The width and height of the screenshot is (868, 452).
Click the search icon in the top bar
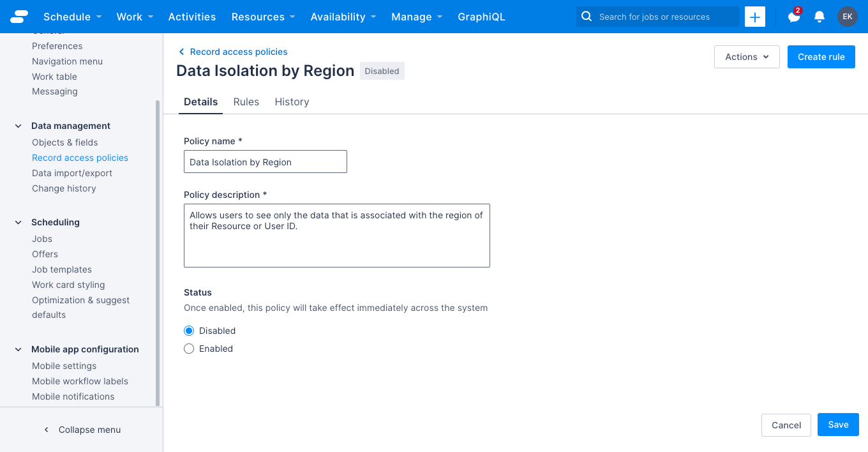pos(586,17)
